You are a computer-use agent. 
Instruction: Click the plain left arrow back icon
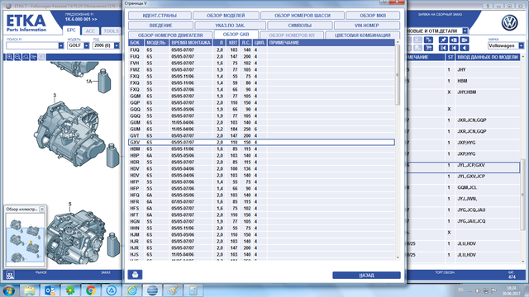point(465,48)
